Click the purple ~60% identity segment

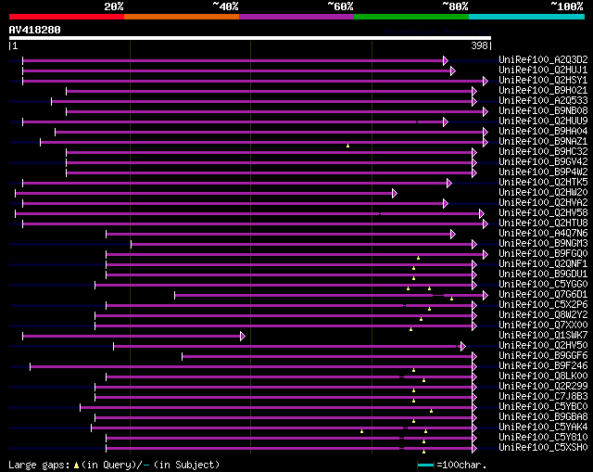pyautogui.click(x=296, y=17)
